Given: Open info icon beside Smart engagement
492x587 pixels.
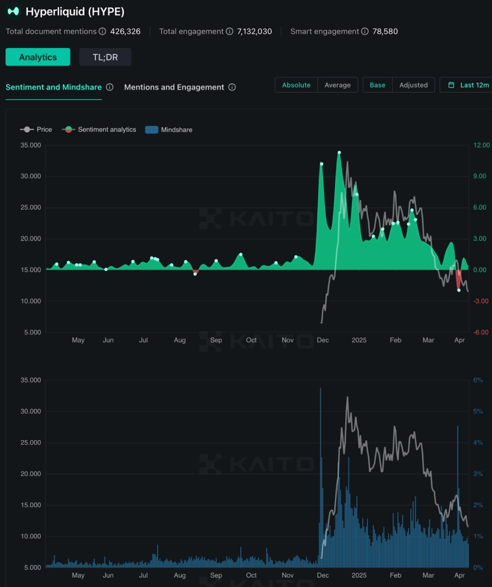Looking at the screenshot, I should [x=365, y=31].
